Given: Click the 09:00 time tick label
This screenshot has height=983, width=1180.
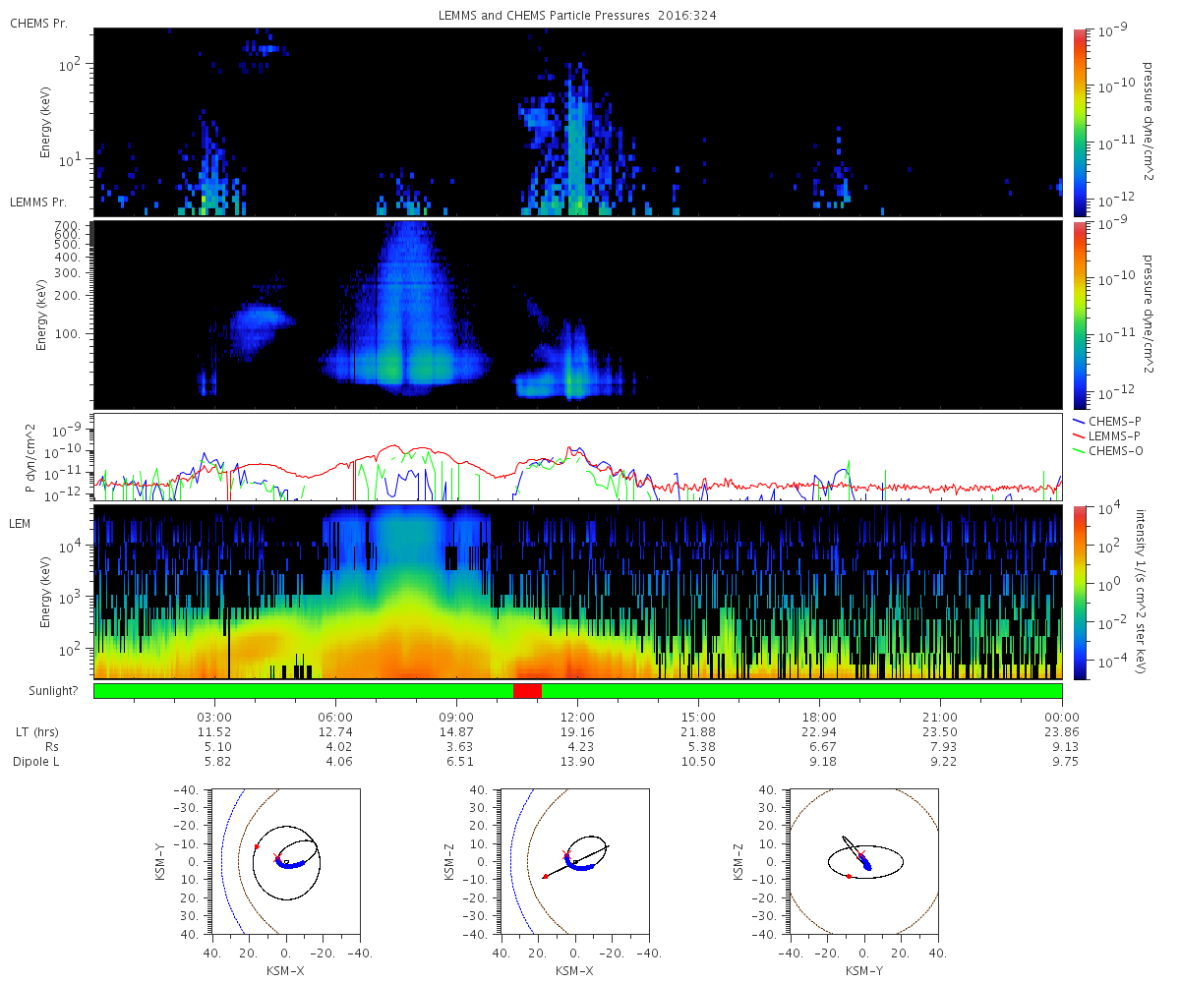Looking at the screenshot, I should coord(456,718).
